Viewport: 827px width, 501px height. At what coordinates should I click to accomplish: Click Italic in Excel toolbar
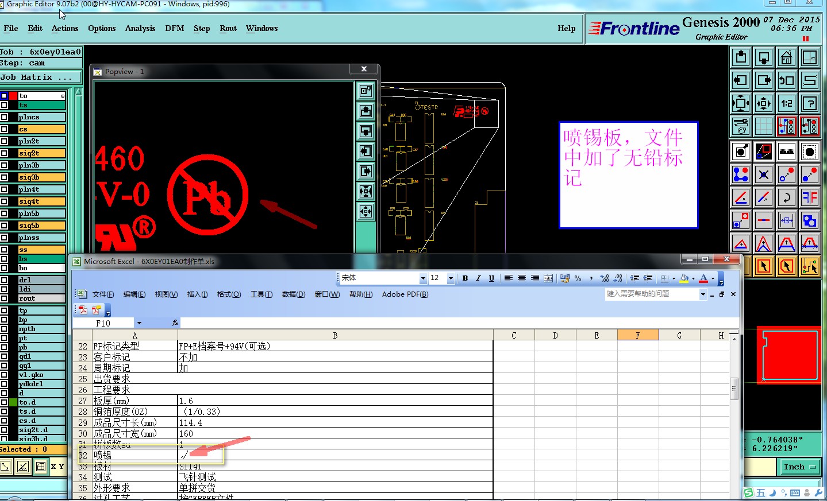[x=478, y=278]
